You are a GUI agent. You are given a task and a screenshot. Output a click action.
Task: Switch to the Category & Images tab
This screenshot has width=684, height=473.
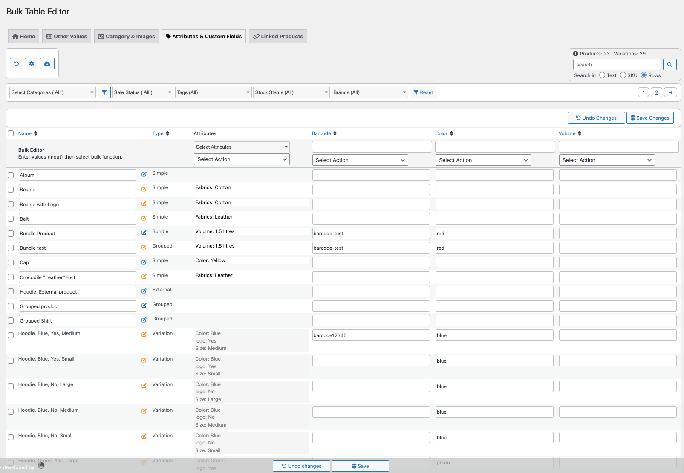(126, 36)
